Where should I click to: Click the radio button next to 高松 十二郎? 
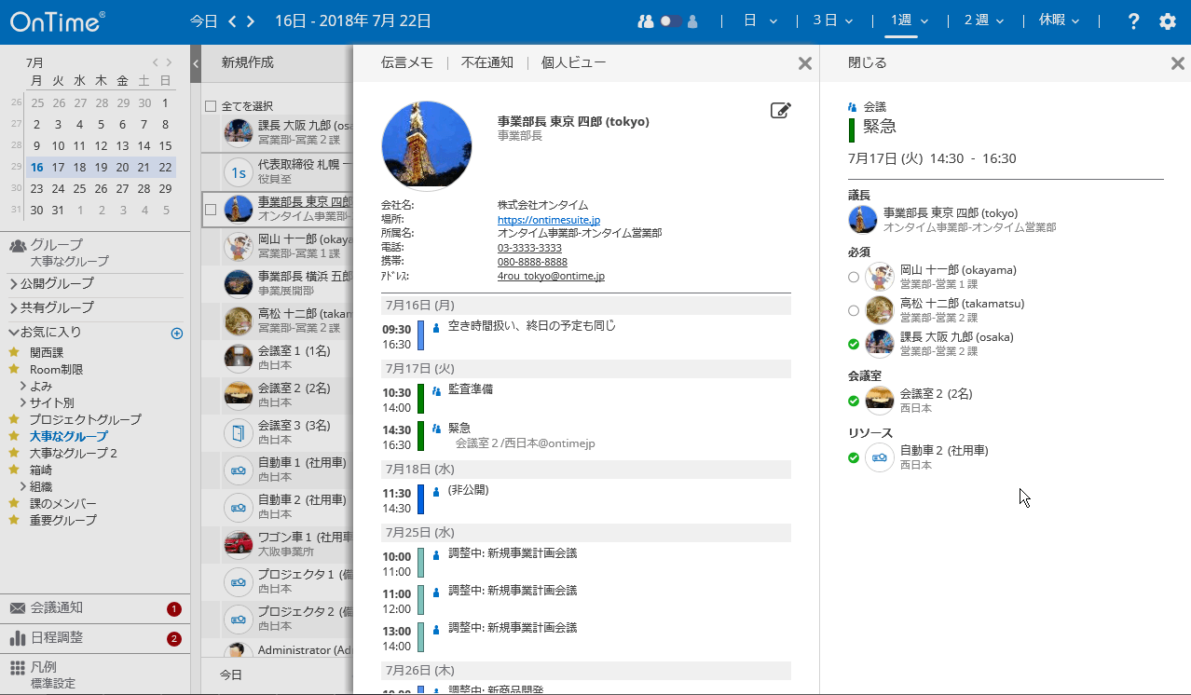click(853, 310)
